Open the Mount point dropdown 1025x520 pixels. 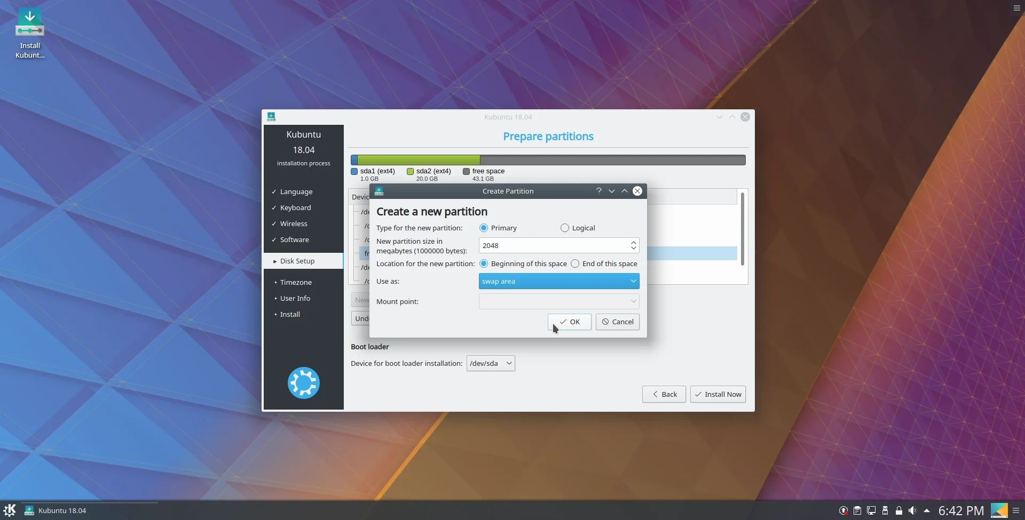559,301
